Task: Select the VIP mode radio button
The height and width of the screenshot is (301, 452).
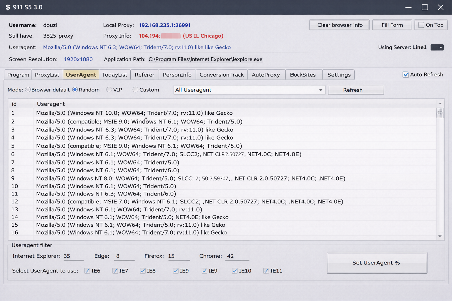Action: [x=109, y=90]
